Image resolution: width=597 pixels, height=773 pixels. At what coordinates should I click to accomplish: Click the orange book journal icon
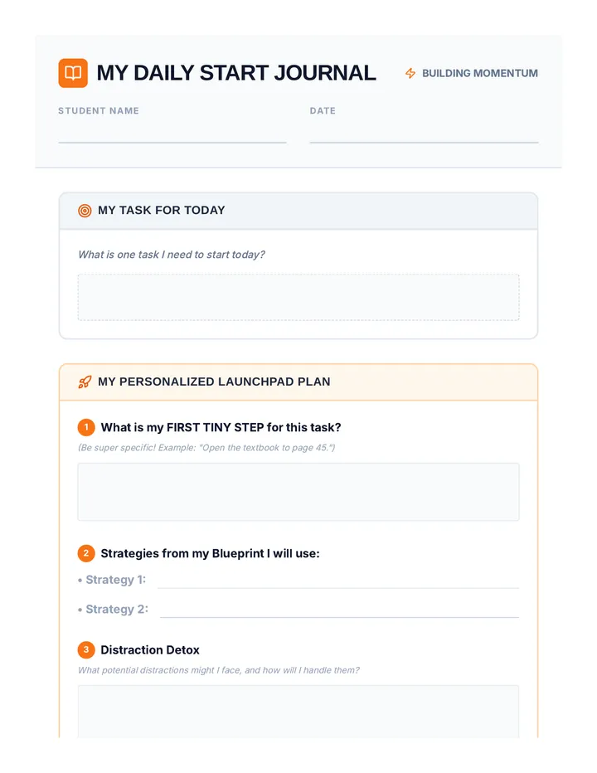(73, 73)
